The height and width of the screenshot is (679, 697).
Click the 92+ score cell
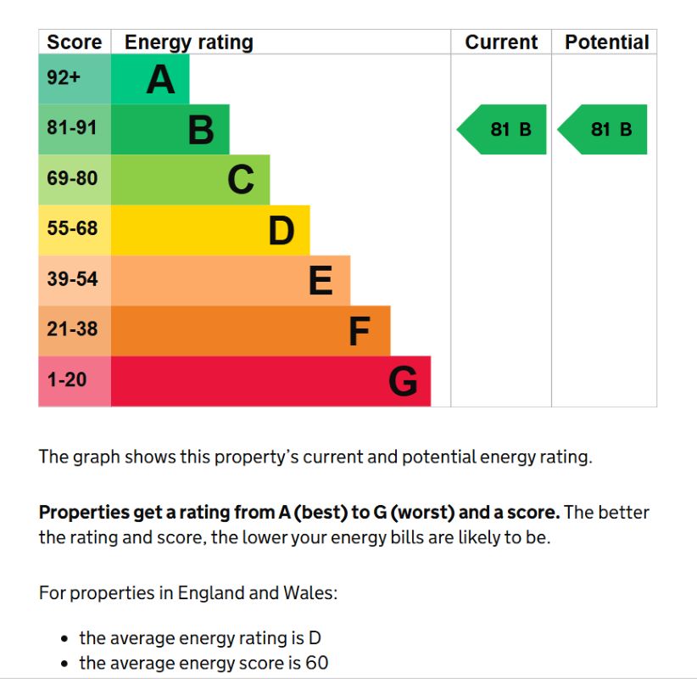pyautogui.click(x=75, y=79)
